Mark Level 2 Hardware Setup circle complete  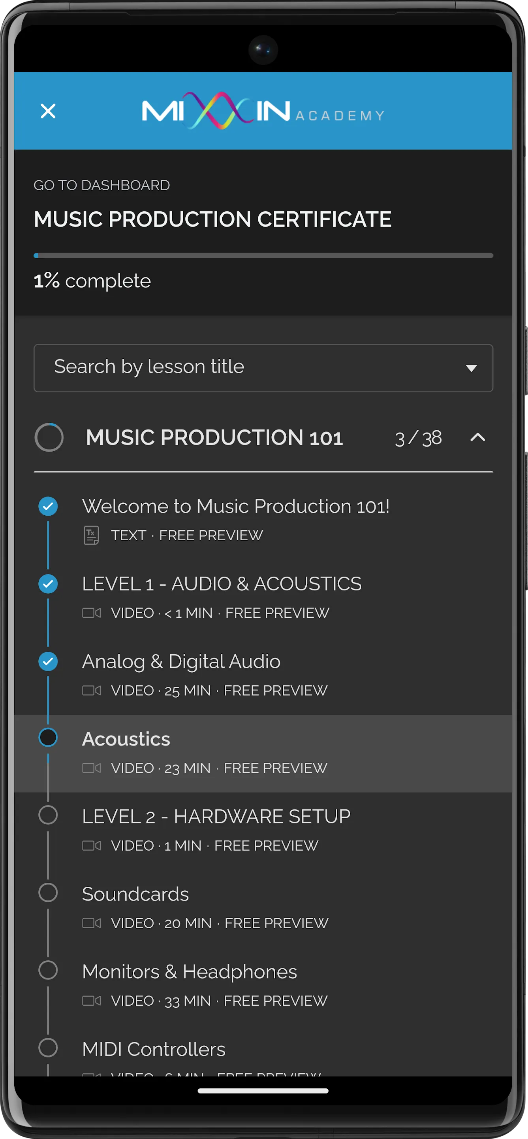click(x=48, y=815)
